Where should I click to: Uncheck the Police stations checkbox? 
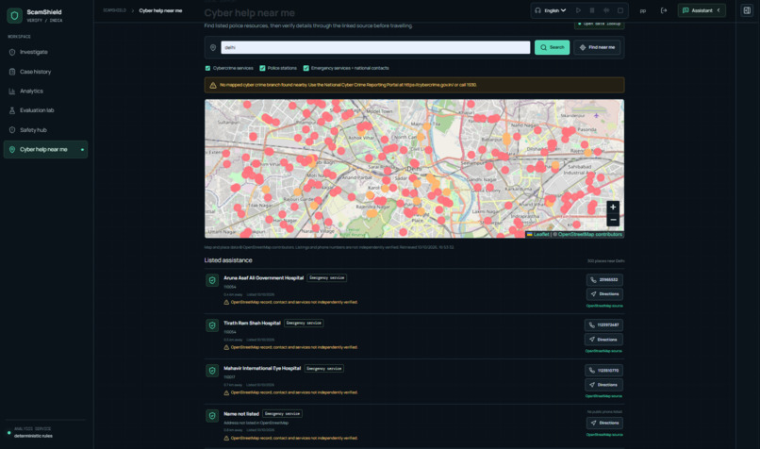(262, 68)
